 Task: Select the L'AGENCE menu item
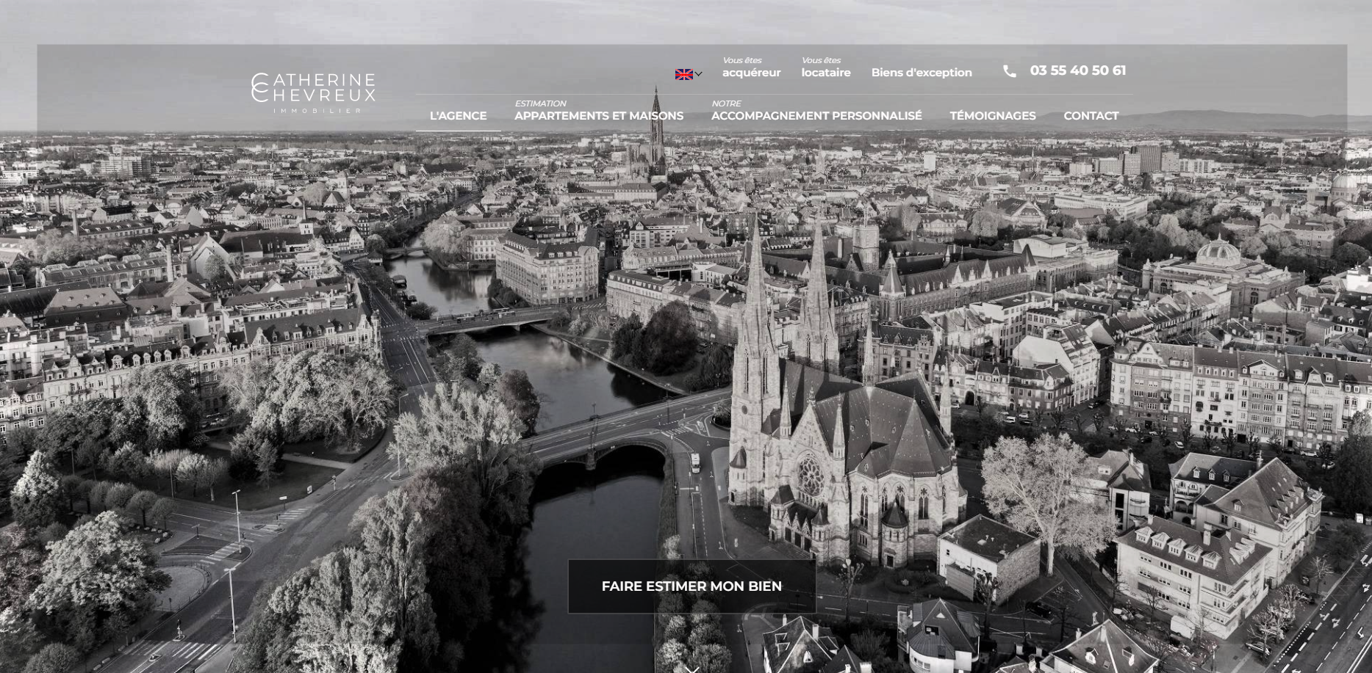pos(458,116)
